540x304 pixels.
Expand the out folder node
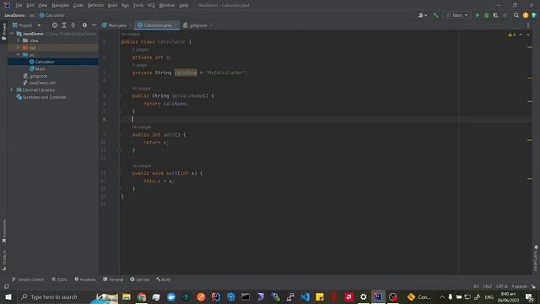tap(19, 47)
